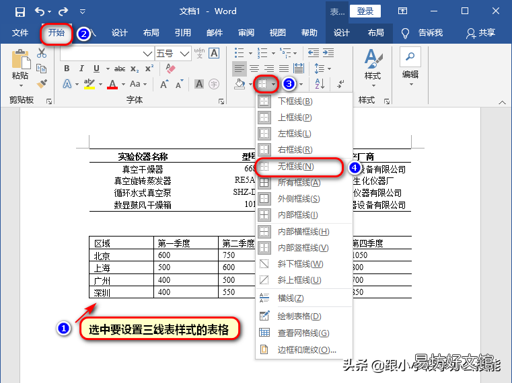The width and height of the screenshot is (512, 383).
Task: Click the Show paragraph marks icon
Action: (341, 84)
